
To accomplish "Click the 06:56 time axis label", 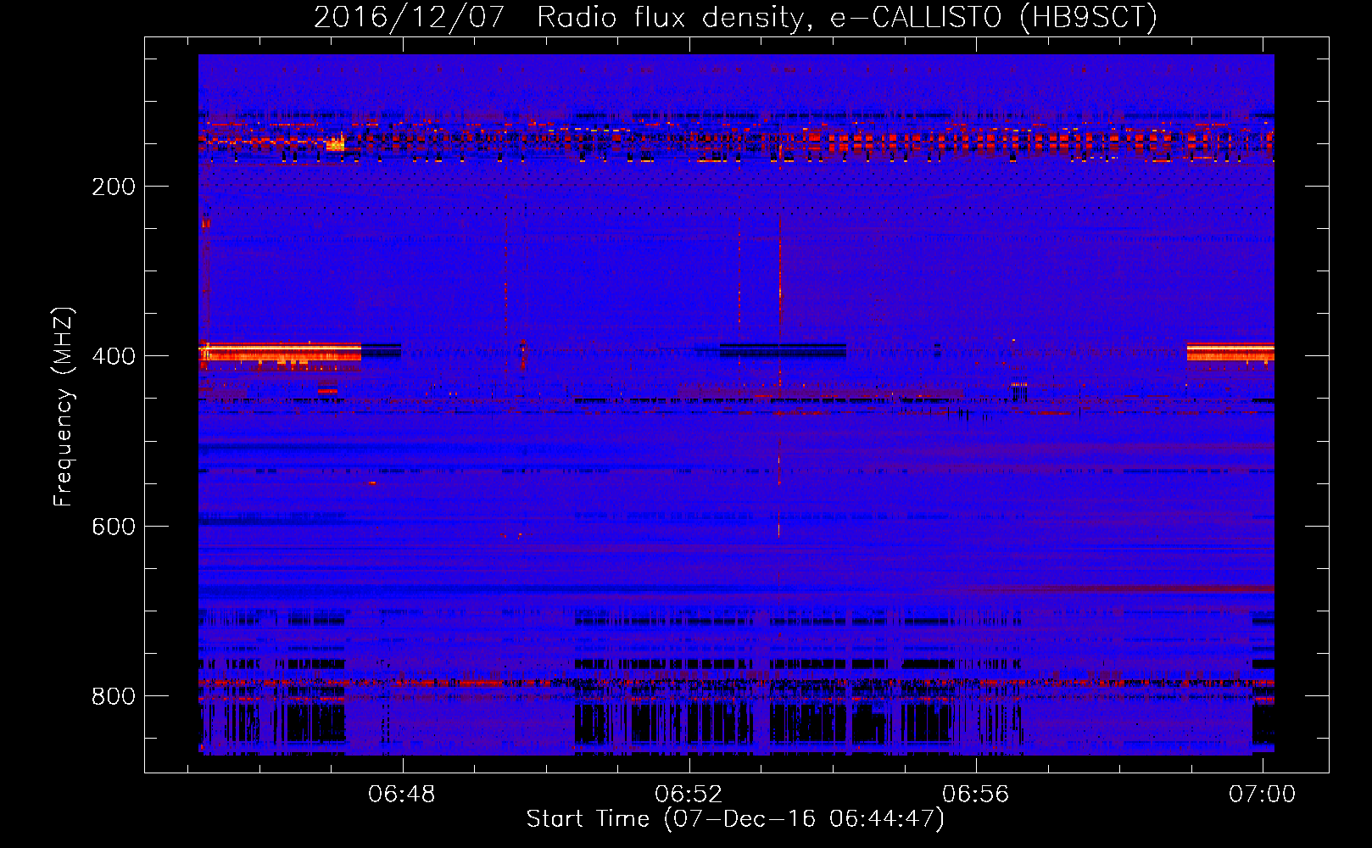I will (976, 794).
